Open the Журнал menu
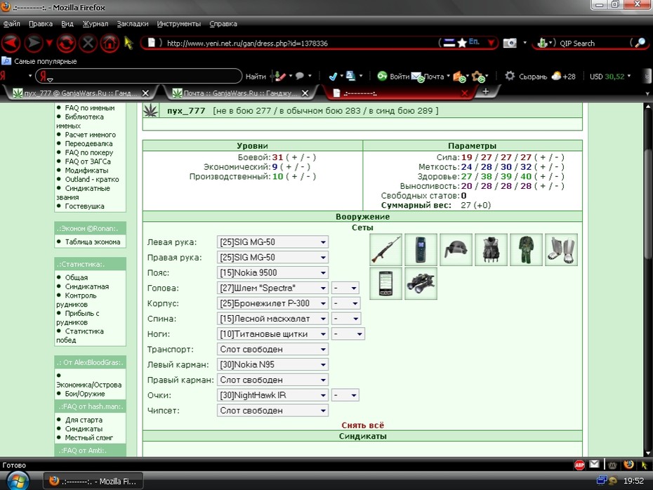Viewport: 653px width, 490px height. (95, 24)
